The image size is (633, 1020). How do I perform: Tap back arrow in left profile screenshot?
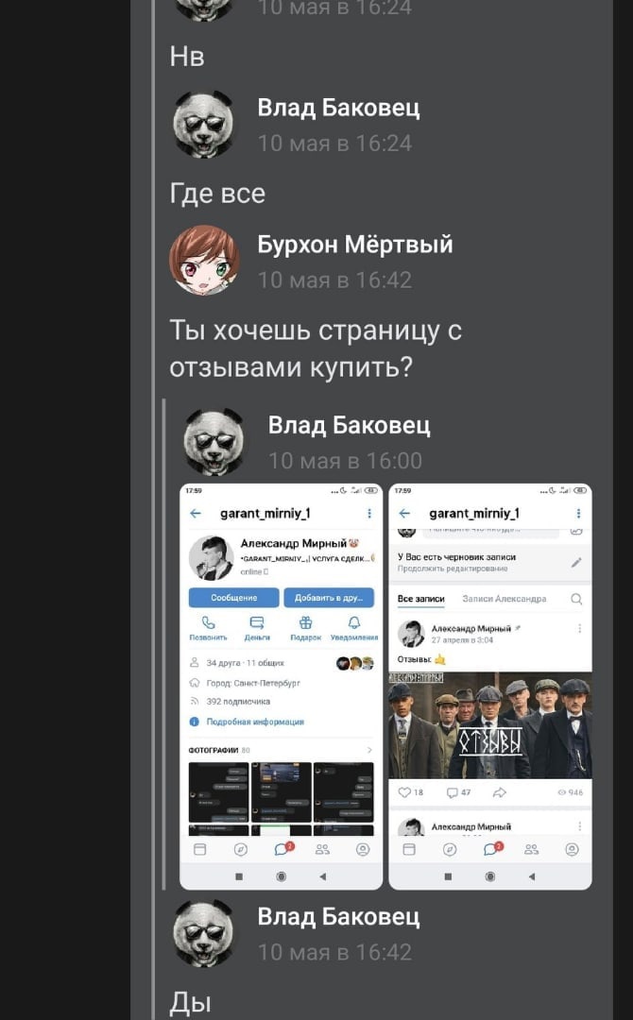click(196, 513)
